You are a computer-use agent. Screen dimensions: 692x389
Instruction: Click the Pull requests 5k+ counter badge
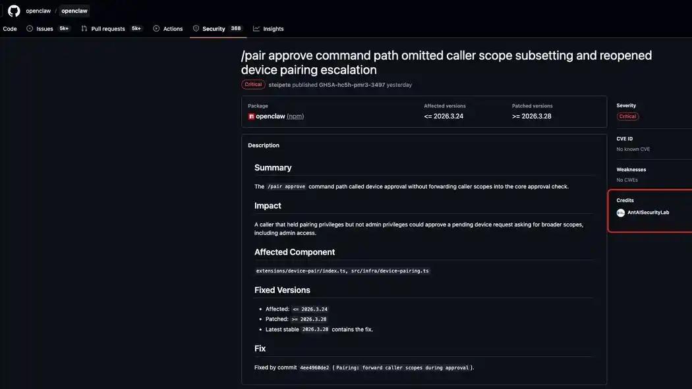point(136,29)
